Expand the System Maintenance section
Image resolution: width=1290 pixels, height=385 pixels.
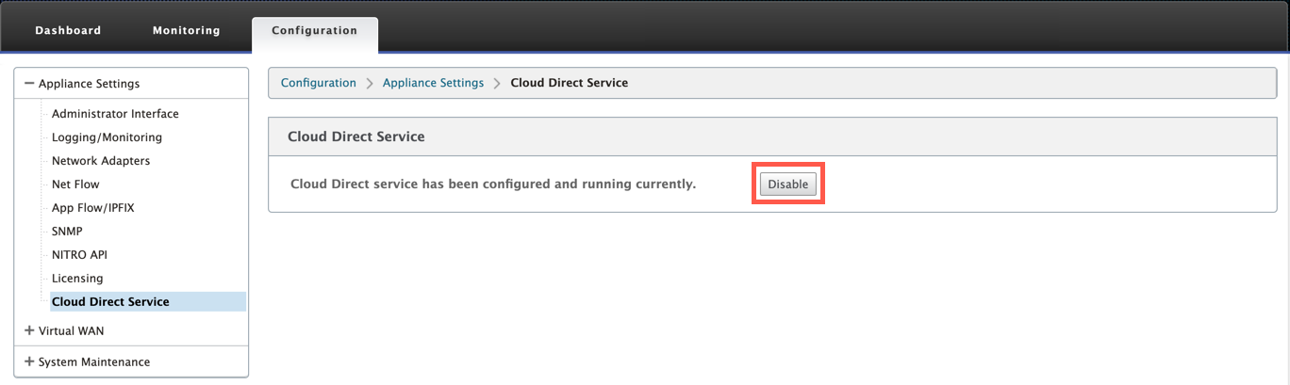click(x=30, y=361)
